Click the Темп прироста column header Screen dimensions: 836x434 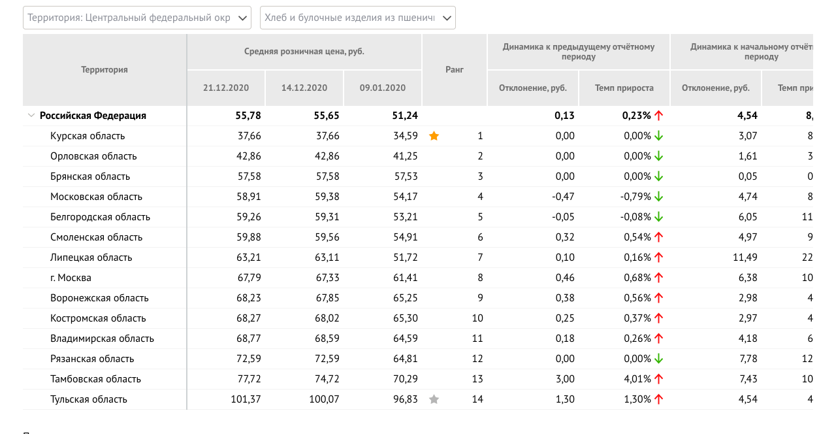[x=624, y=88]
